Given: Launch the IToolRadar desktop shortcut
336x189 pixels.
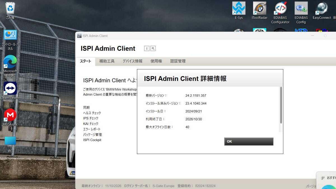Looking at the screenshot, I should 260,11.
